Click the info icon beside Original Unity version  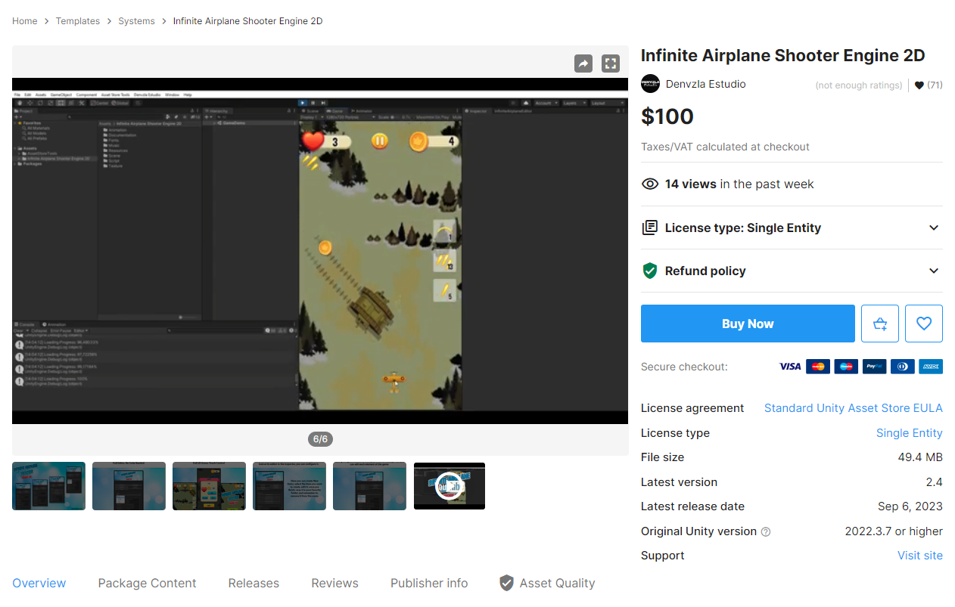pos(766,531)
